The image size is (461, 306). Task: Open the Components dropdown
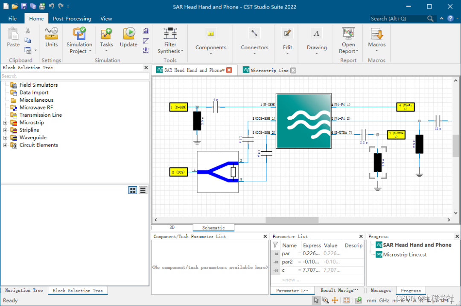pyautogui.click(x=211, y=41)
